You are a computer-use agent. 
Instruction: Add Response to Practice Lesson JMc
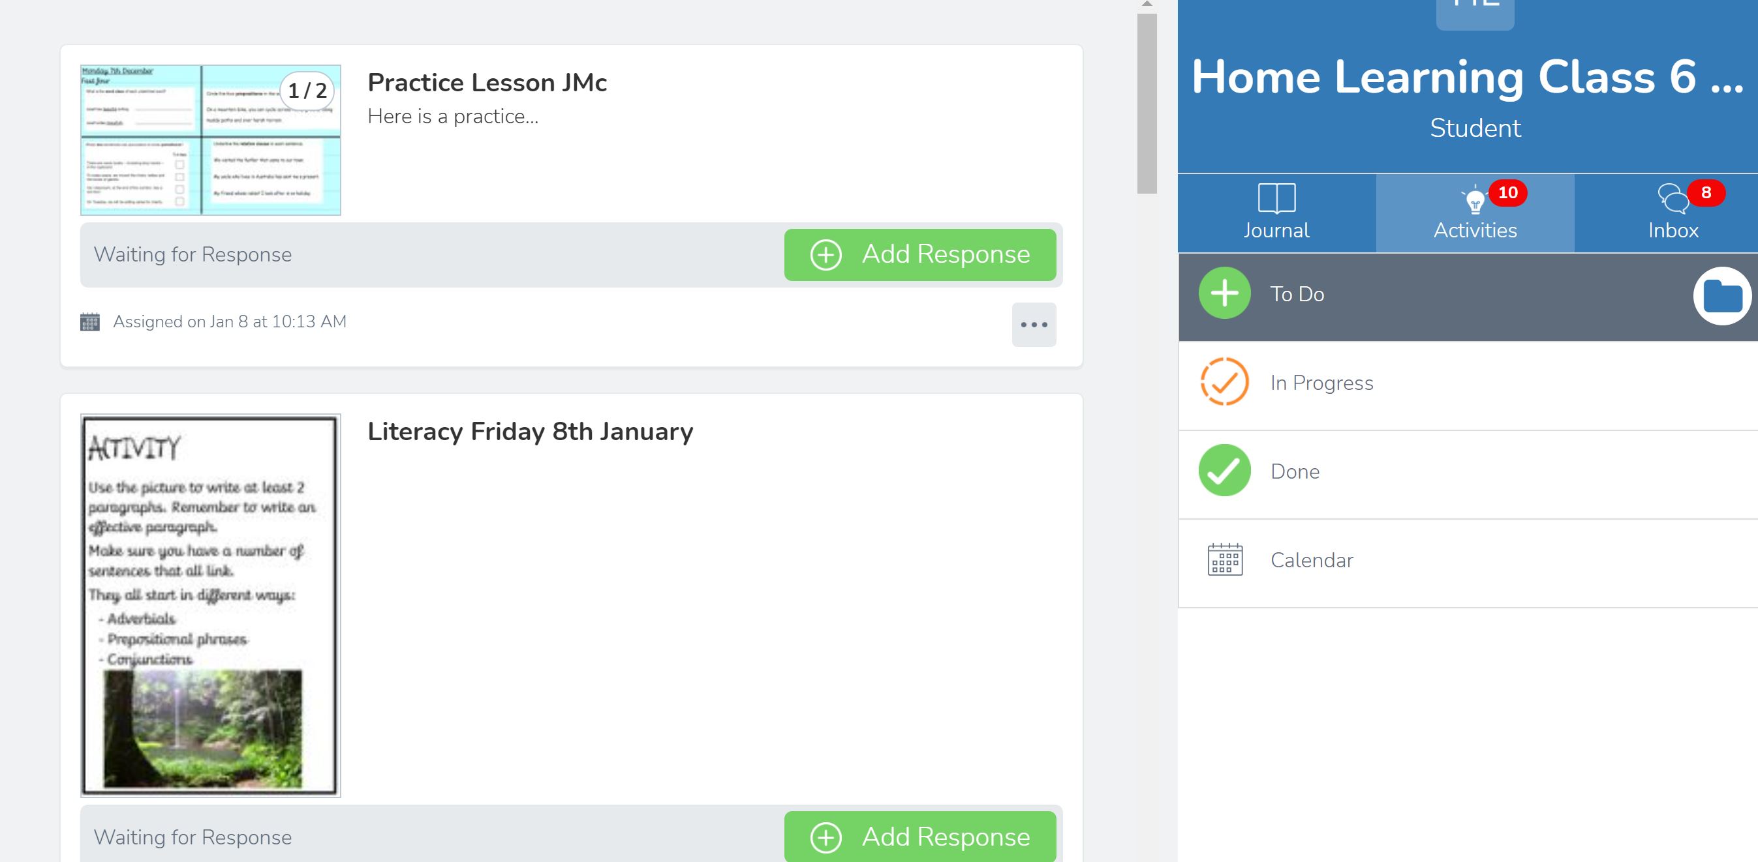(919, 254)
